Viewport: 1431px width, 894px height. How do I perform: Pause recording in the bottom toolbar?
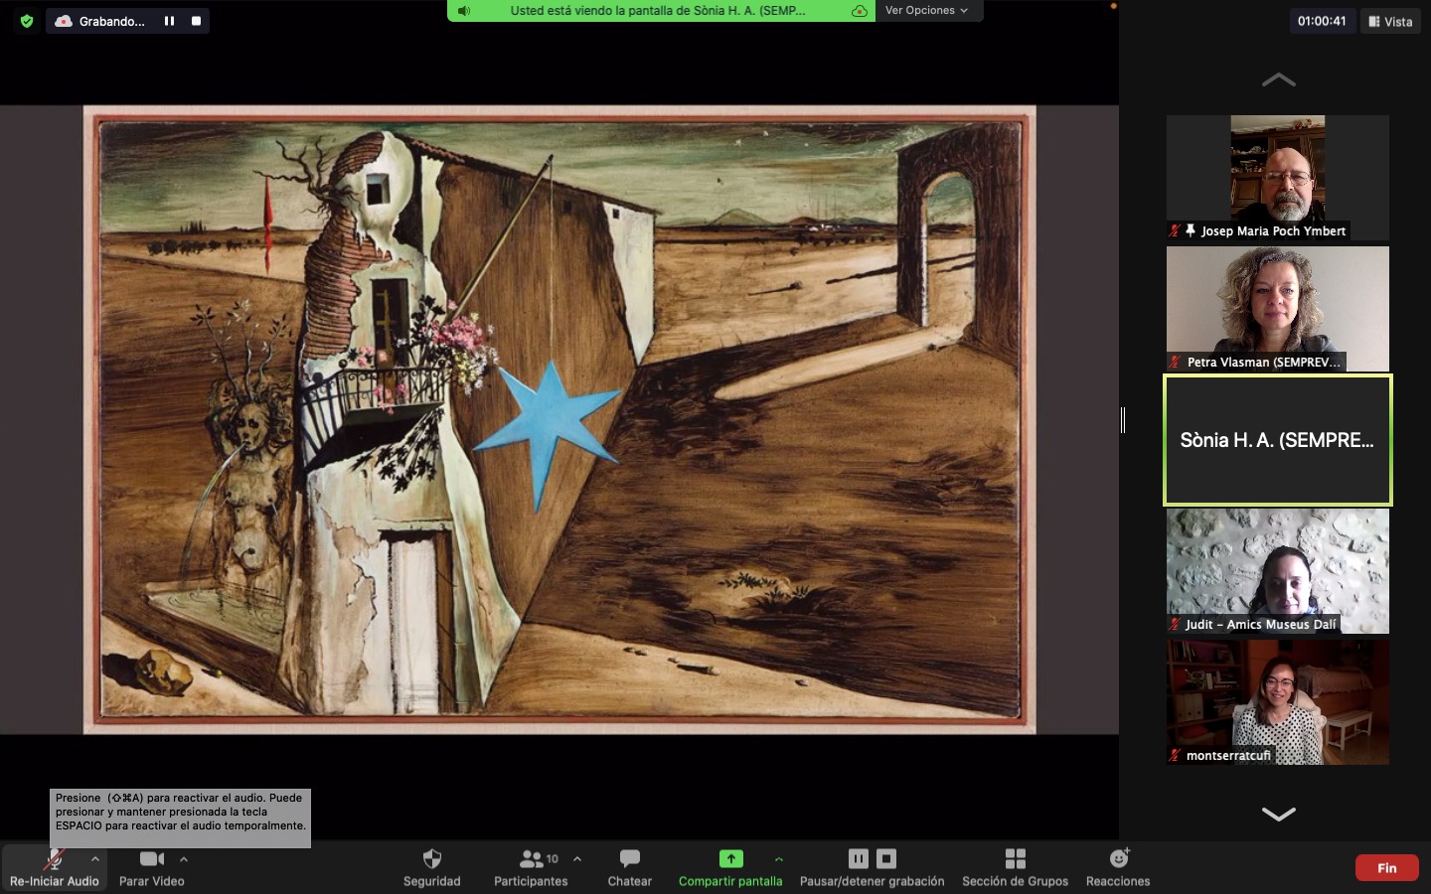[859, 858]
